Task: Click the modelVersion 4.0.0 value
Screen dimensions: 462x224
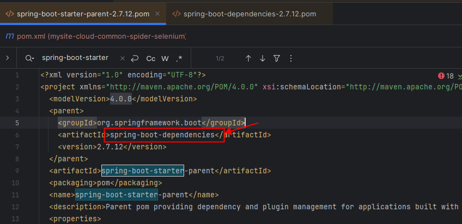Action: [x=121, y=99]
